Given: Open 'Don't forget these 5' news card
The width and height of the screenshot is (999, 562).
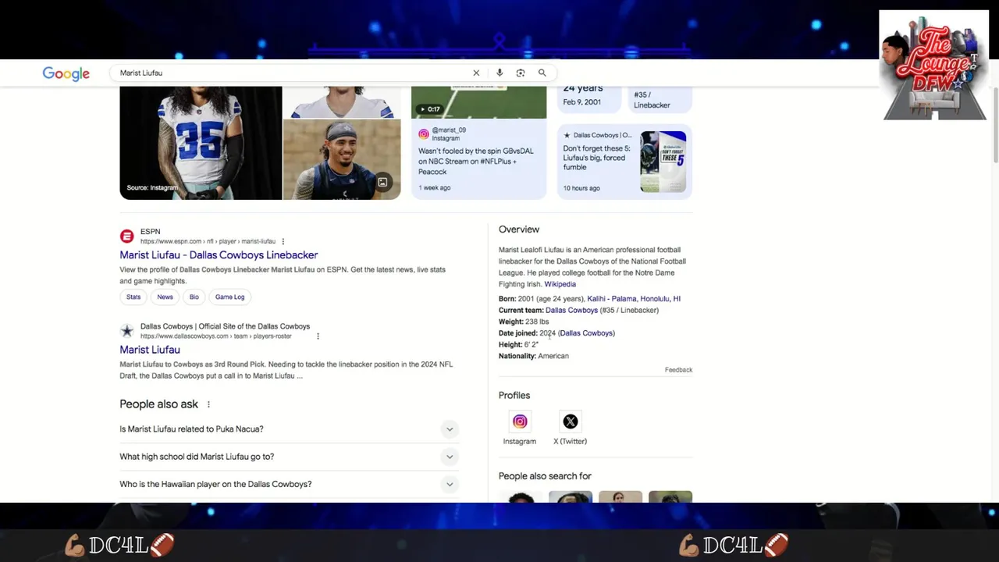Looking at the screenshot, I should 624,162.
